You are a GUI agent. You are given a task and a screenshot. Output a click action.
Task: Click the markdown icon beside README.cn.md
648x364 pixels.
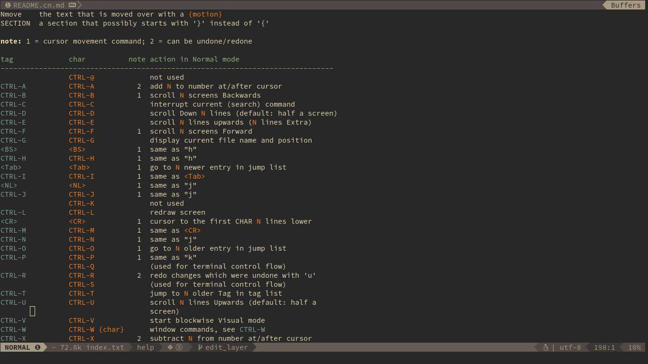pyautogui.click(x=73, y=5)
